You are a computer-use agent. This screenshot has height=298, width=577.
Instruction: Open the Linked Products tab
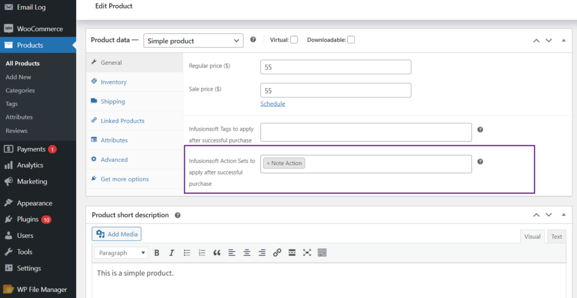pyautogui.click(x=134, y=121)
